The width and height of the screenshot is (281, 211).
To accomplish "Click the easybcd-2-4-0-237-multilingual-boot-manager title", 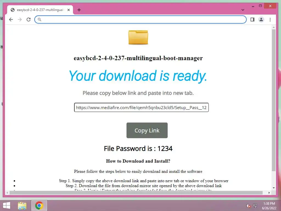I will click(138, 58).
